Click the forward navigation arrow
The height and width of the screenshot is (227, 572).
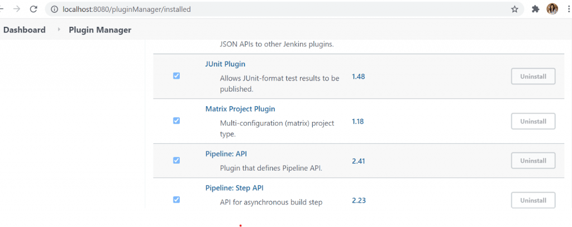(x=17, y=9)
